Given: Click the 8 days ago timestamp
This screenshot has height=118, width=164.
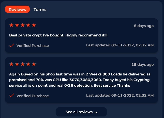Looking at the screenshot, I should coord(144,26).
